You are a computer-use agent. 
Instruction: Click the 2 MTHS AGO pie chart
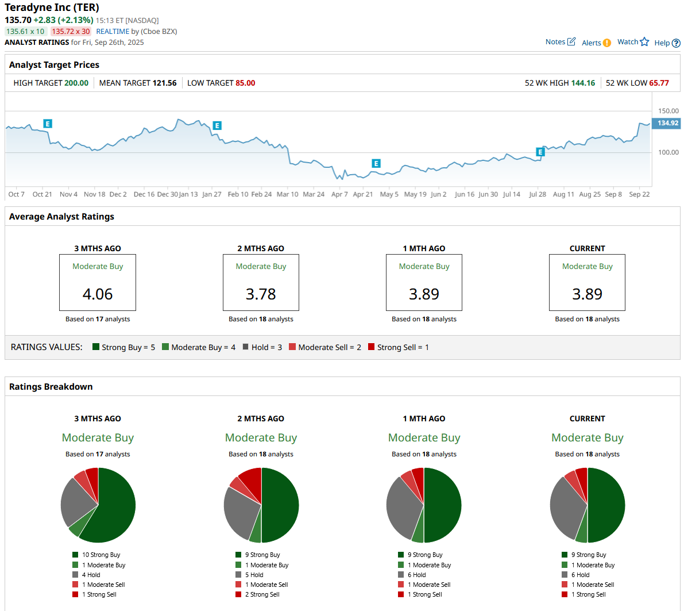(261, 505)
